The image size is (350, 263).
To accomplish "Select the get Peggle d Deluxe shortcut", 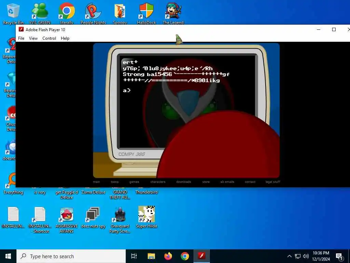I will point(67,195).
